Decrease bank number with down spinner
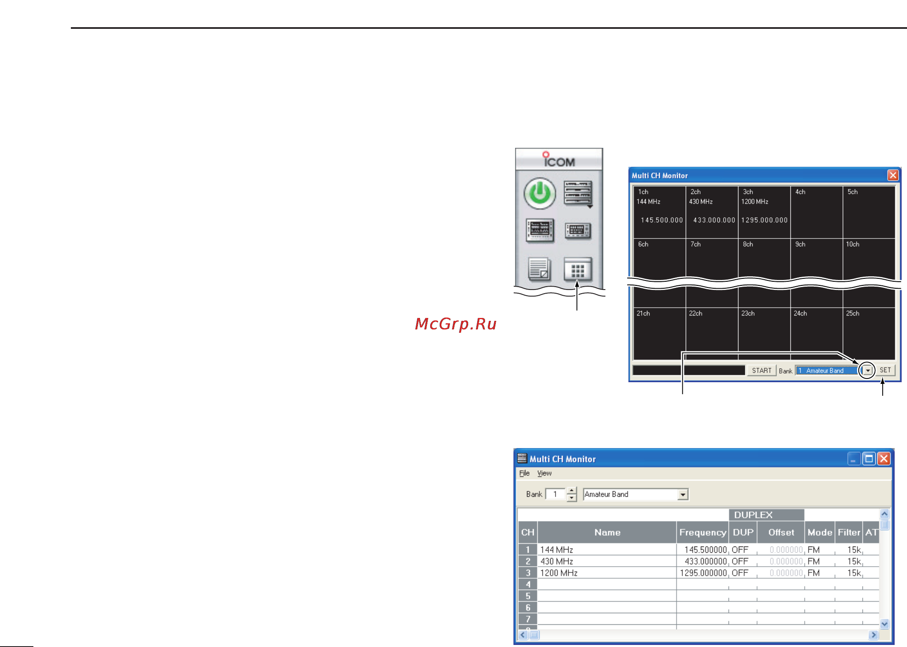The height and width of the screenshot is (647, 907). [x=571, y=498]
